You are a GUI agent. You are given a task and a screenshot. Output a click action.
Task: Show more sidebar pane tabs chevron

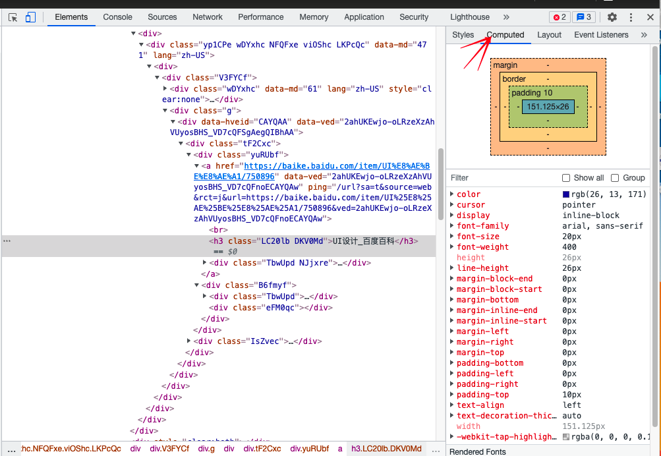644,35
